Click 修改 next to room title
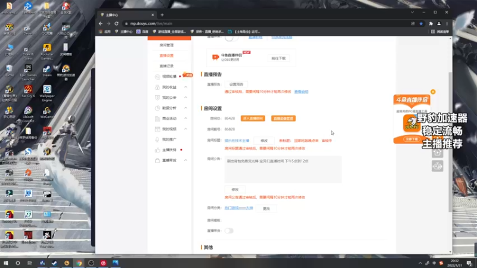This screenshot has height=268, width=477. [264, 141]
